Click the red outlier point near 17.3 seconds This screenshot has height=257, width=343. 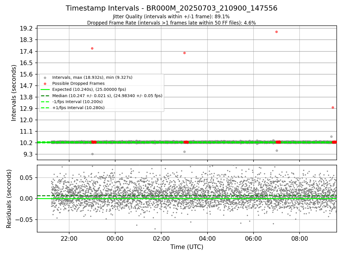(x=184, y=53)
